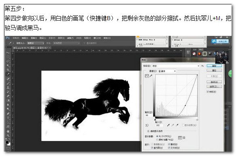
Task: Select the Lasso tool in the toolbox
Action: coord(8,61)
